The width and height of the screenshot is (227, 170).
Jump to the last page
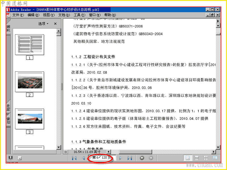(130, 158)
